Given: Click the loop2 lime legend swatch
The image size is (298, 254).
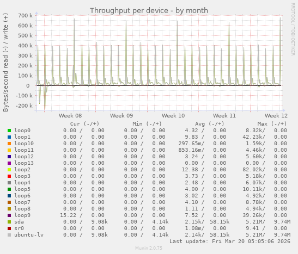Looking at the screenshot, I should [x=9, y=170].
